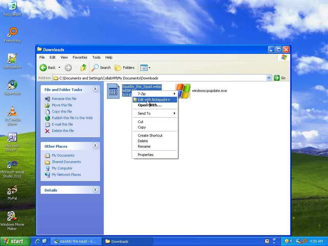Select the Microsoft Office desktop shortcut
This screenshot has width=328, height=246.
pos(12,142)
